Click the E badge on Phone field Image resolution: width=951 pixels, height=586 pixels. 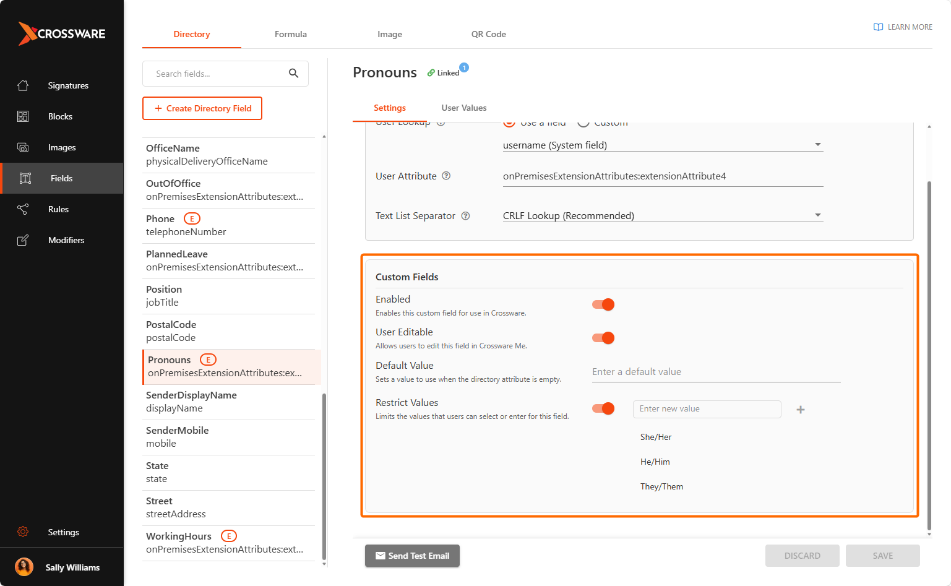(x=192, y=218)
